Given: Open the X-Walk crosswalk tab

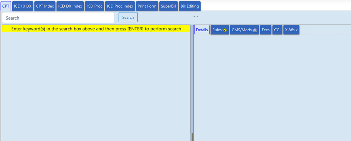Looking at the screenshot, I should pyautogui.click(x=291, y=30).
